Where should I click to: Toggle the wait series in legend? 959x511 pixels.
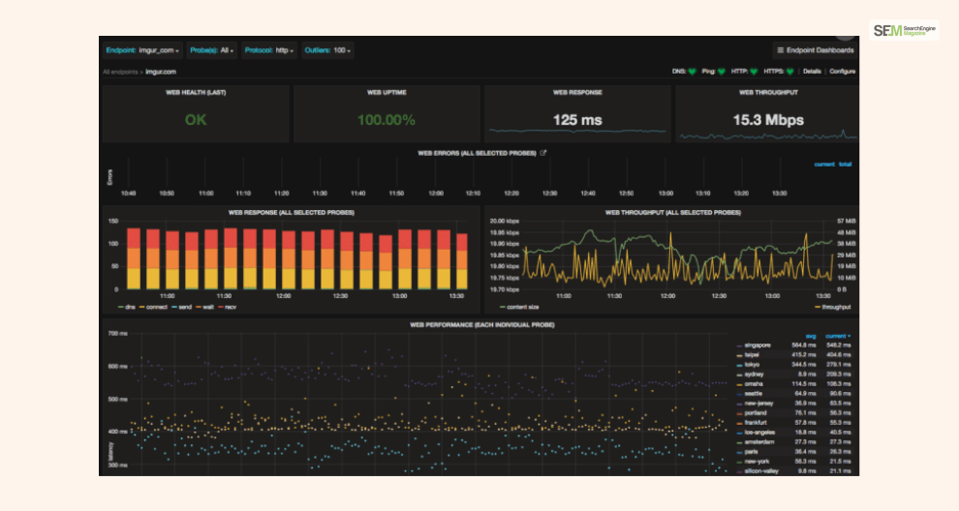point(205,307)
